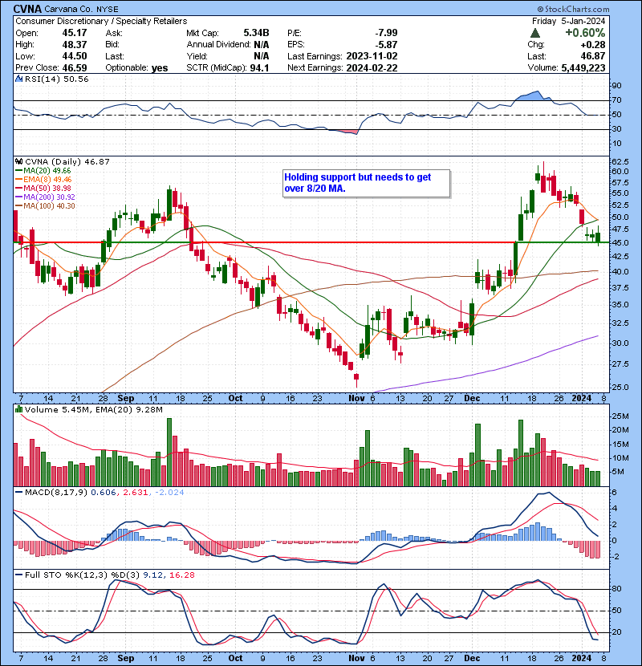The image size is (642, 666).
Task: Click the 'Sep' label on bottom stochastic axis
Action: pyautogui.click(x=126, y=658)
